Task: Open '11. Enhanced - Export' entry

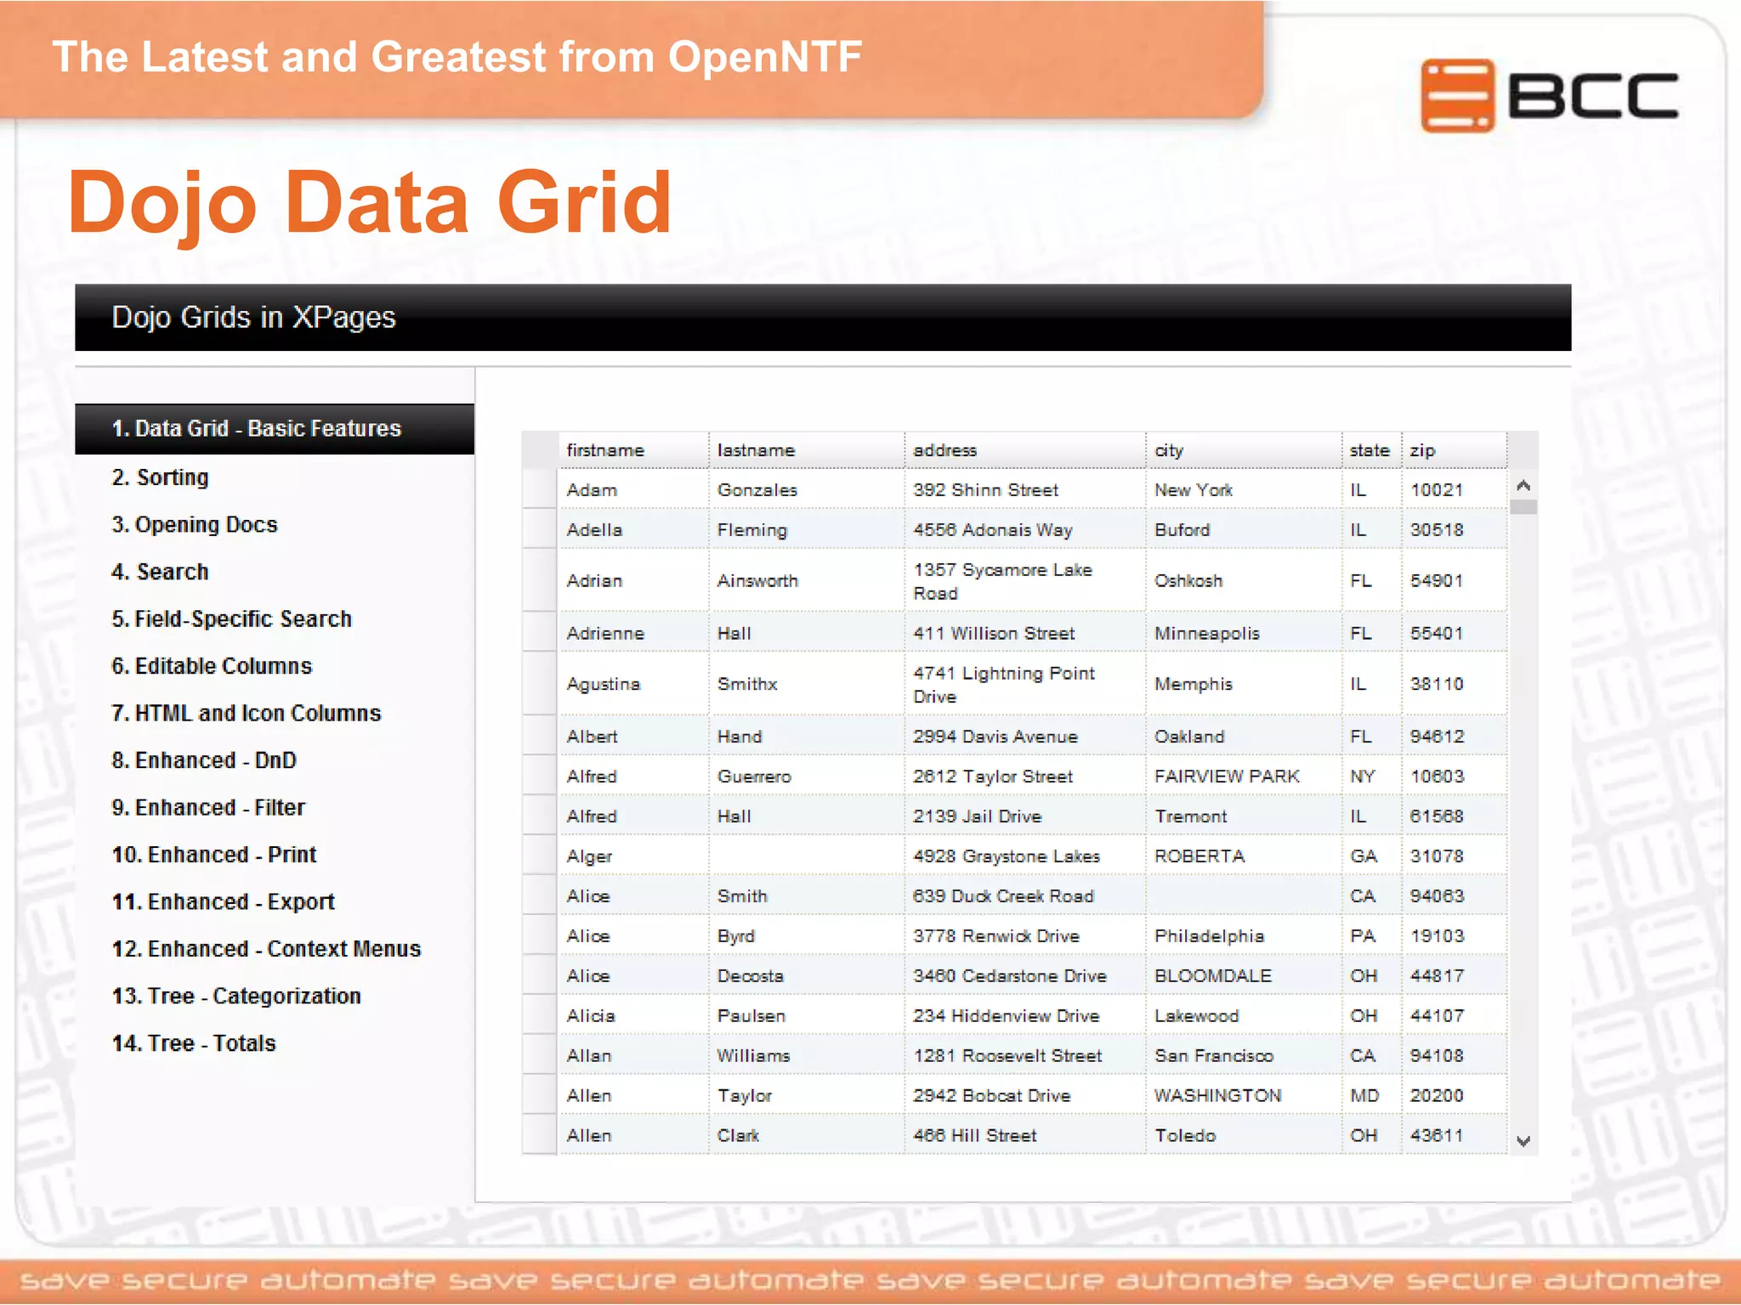Action: point(224,901)
